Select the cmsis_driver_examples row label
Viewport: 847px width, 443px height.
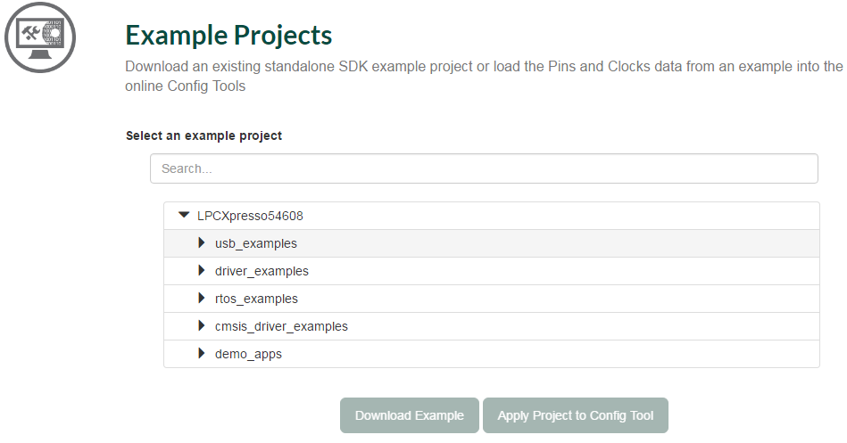point(281,326)
